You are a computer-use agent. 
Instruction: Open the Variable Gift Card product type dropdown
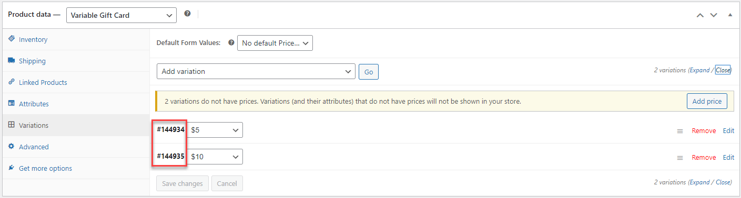coord(121,15)
